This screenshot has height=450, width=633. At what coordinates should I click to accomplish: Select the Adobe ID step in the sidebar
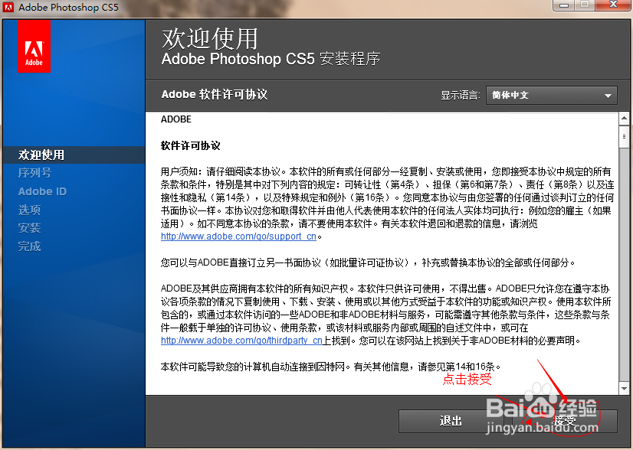click(42, 191)
